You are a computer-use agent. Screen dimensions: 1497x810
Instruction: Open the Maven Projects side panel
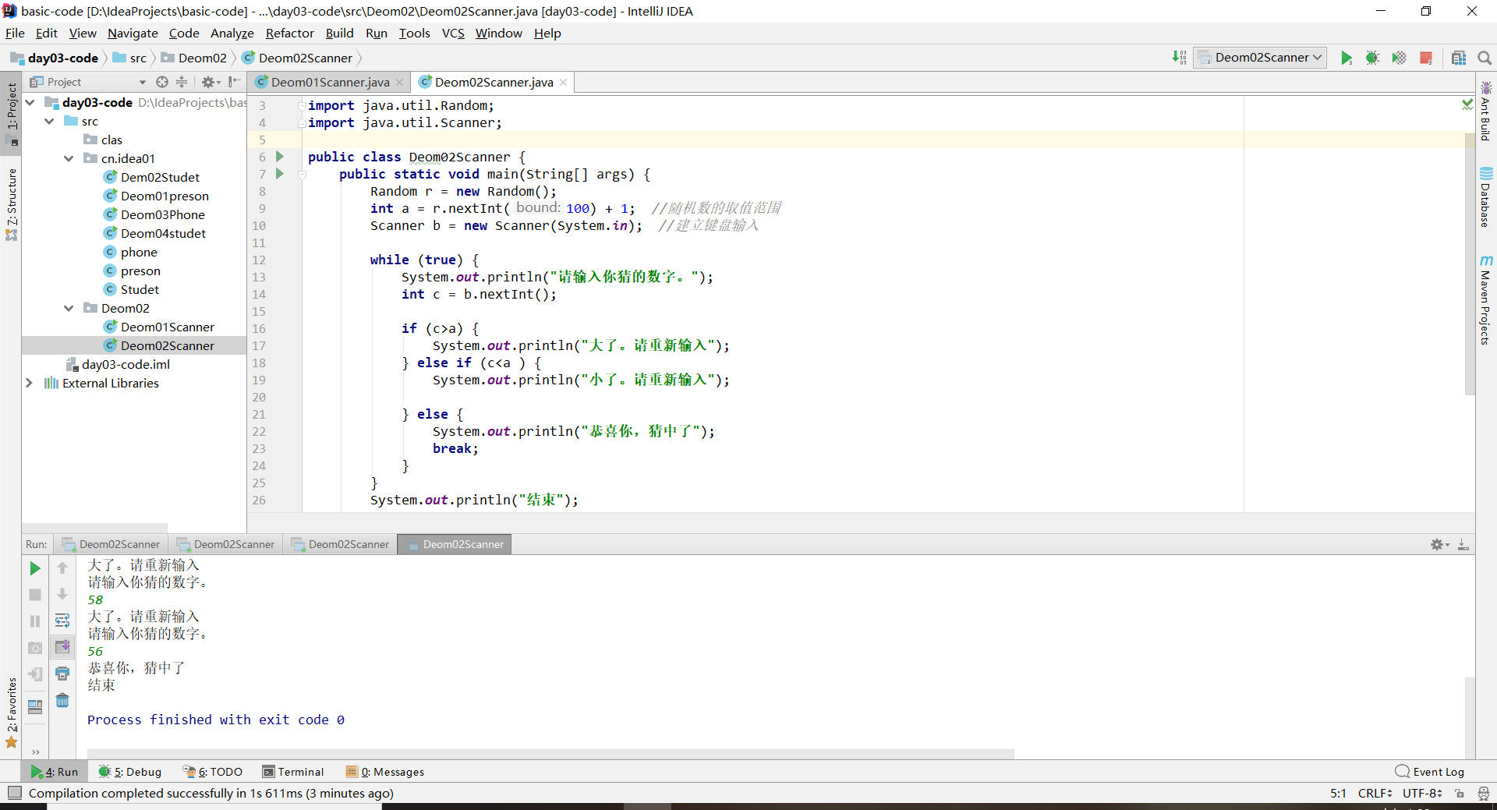tap(1486, 301)
